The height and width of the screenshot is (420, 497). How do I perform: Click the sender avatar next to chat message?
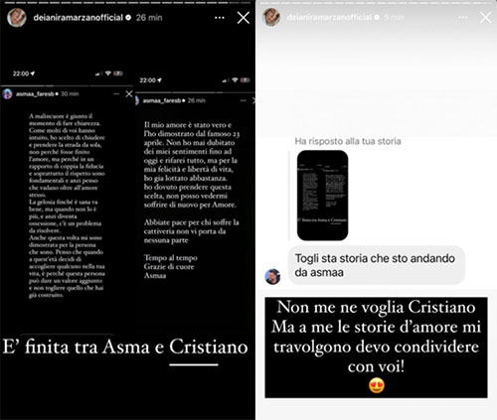tap(272, 277)
